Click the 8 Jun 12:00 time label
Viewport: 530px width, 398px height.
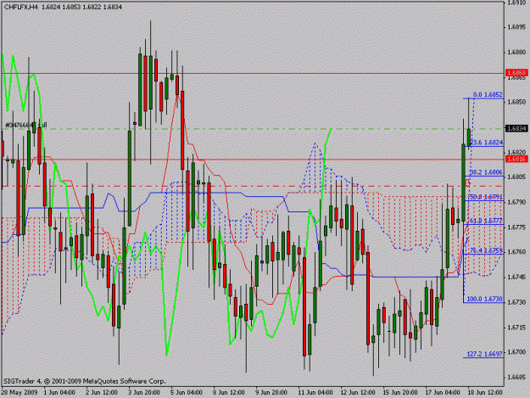229,392
